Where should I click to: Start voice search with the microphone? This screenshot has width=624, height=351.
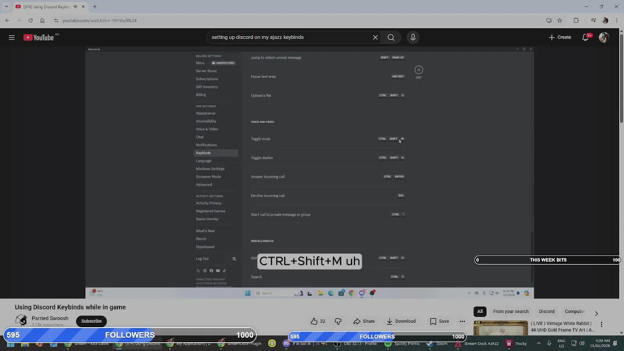coord(413,37)
